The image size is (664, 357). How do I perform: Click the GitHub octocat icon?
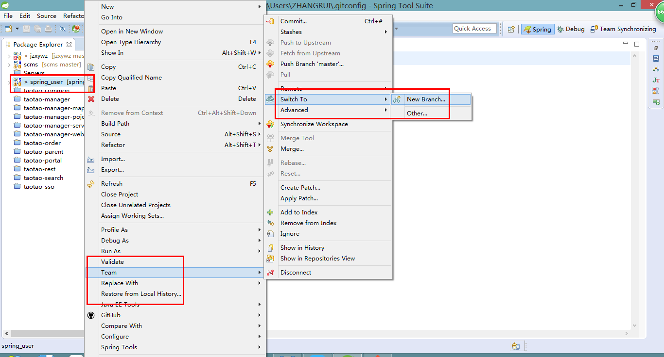tap(91, 315)
